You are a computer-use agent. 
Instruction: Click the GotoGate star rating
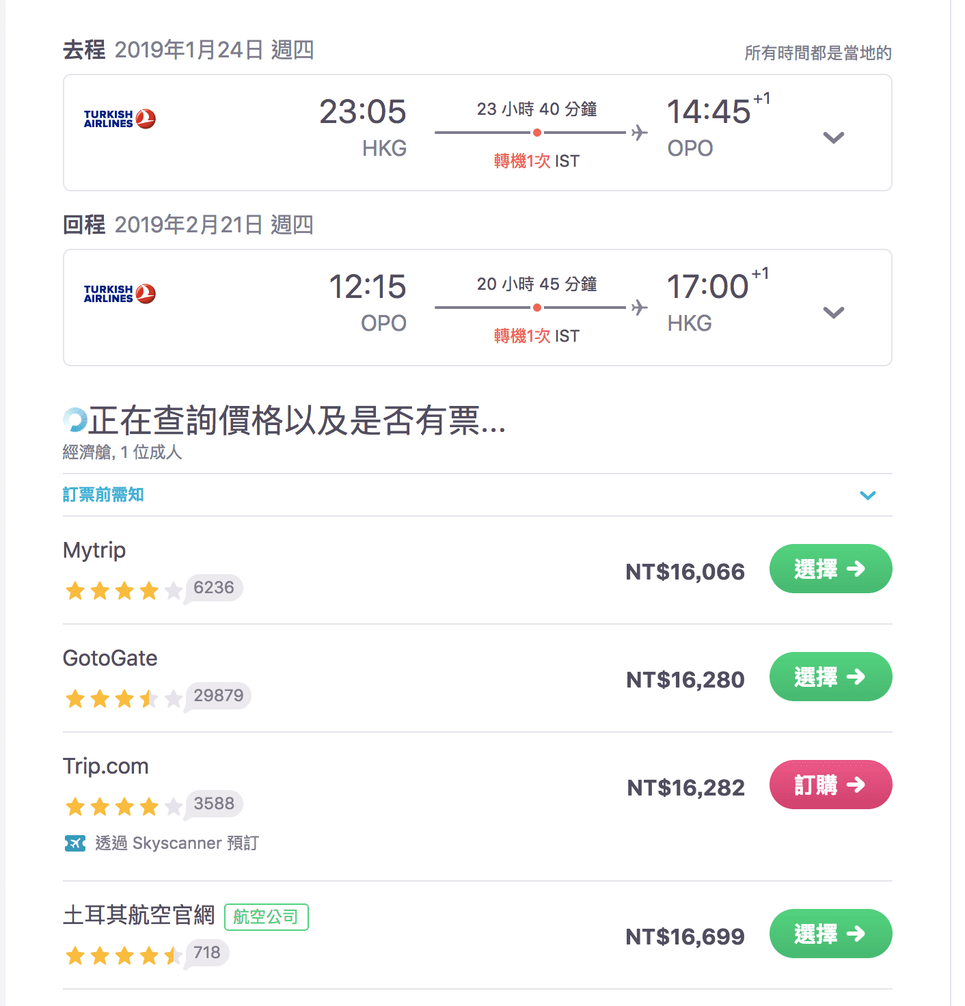tap(124, 698)
